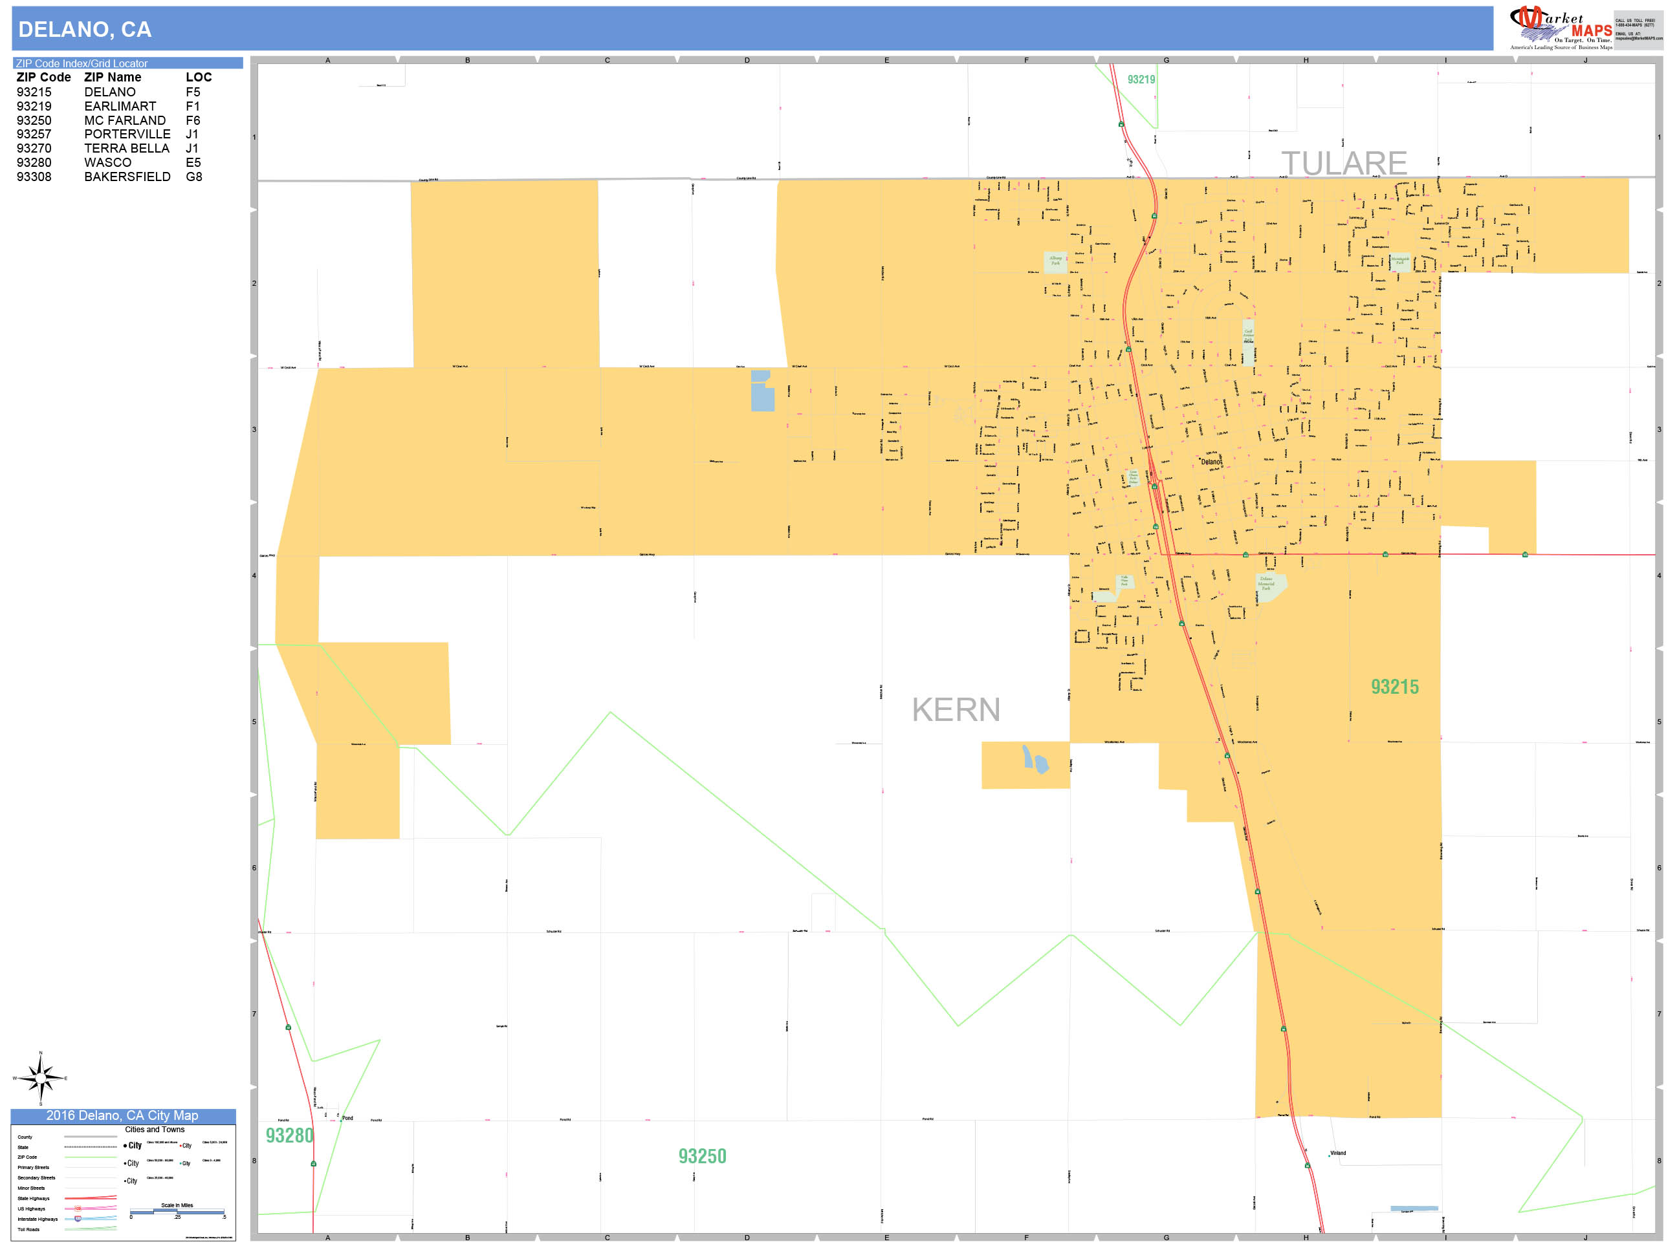This screenshot has width=1677, height=1257.
Task: Click the Scale In Miles bar
Action: tap(177, 1212)
